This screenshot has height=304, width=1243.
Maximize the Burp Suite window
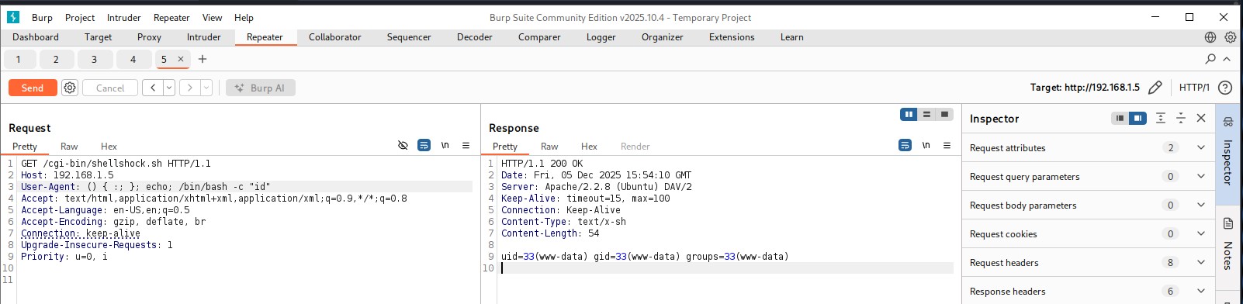click(x=1189, y=17)
